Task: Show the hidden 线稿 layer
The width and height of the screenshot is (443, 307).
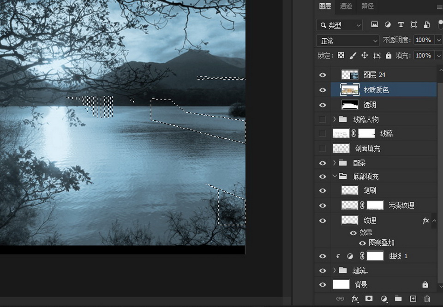Action: tap(323, 134)
